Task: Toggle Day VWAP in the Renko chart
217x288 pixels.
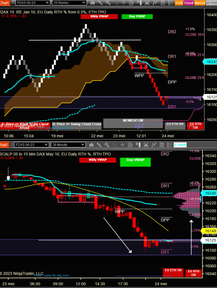Action: pos(137,16)
